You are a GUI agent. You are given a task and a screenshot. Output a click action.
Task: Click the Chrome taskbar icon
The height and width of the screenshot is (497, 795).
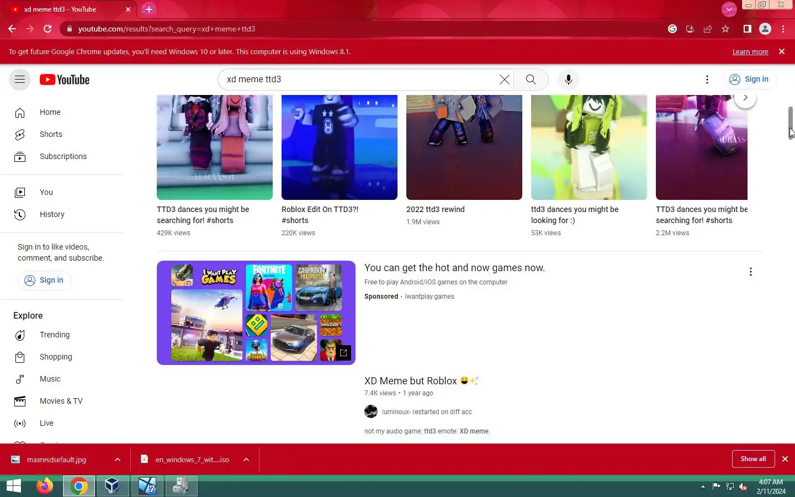79,486
